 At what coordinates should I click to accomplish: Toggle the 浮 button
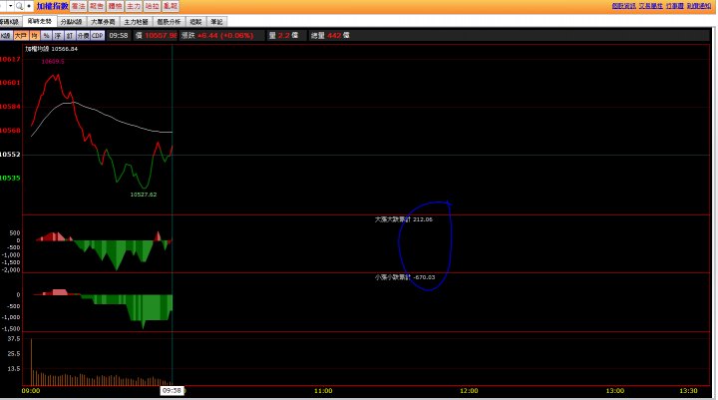click(58, 35)
